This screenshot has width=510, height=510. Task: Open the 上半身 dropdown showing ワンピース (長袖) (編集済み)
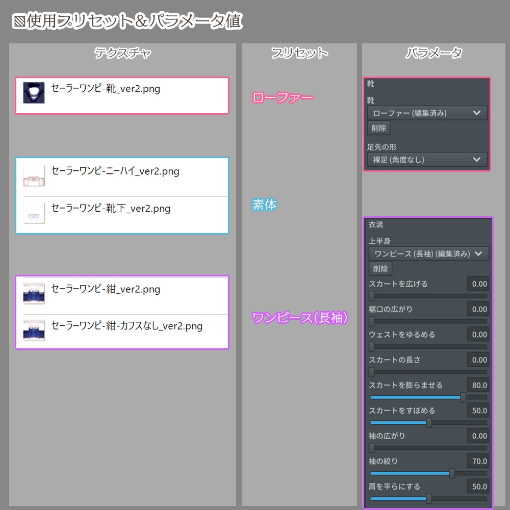[427, 253]
